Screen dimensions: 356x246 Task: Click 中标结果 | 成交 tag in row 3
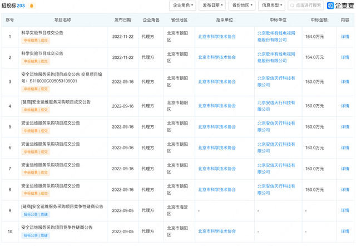[36, 89]
